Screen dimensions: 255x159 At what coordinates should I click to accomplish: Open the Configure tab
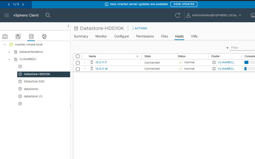coord(121,36)
